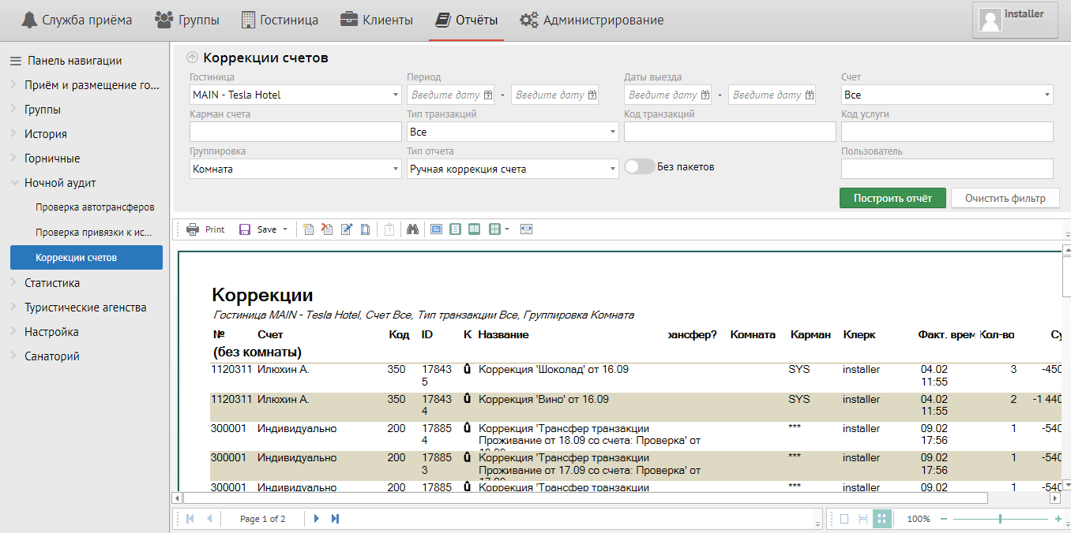1071x533 pixels.
Task: Go to next report page arrow
Action: 317,519
